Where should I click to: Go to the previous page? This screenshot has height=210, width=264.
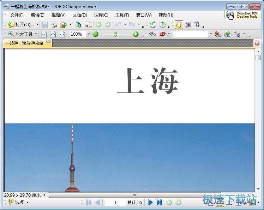pyautogui.click(x=98, y=202)
